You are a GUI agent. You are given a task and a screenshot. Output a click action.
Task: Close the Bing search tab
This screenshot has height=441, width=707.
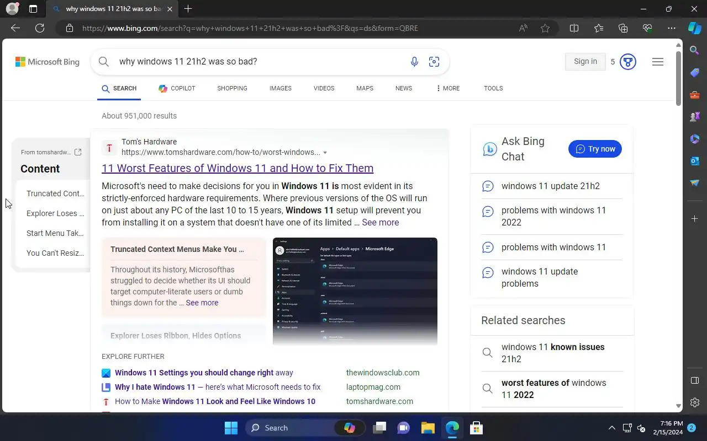[x=170, y=9]
